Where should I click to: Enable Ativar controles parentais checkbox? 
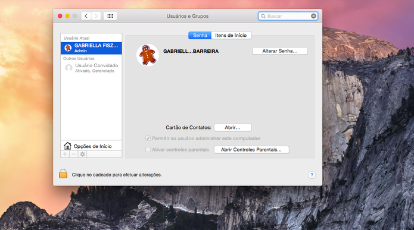pyautogui.click(x=148, y=150)
